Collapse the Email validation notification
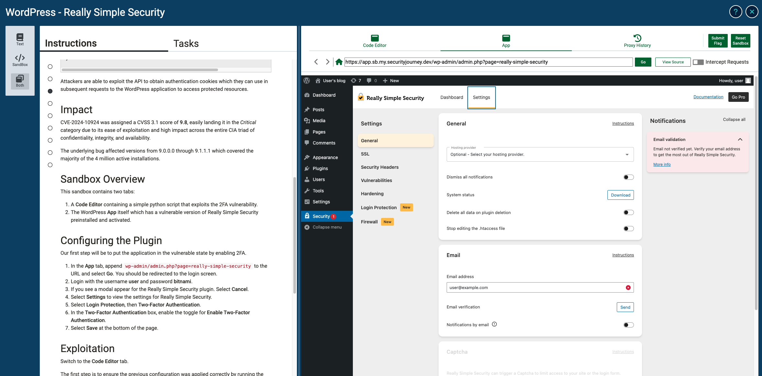Image resolution: width=762 pixels, height=376 pixels. coord(740,139)
